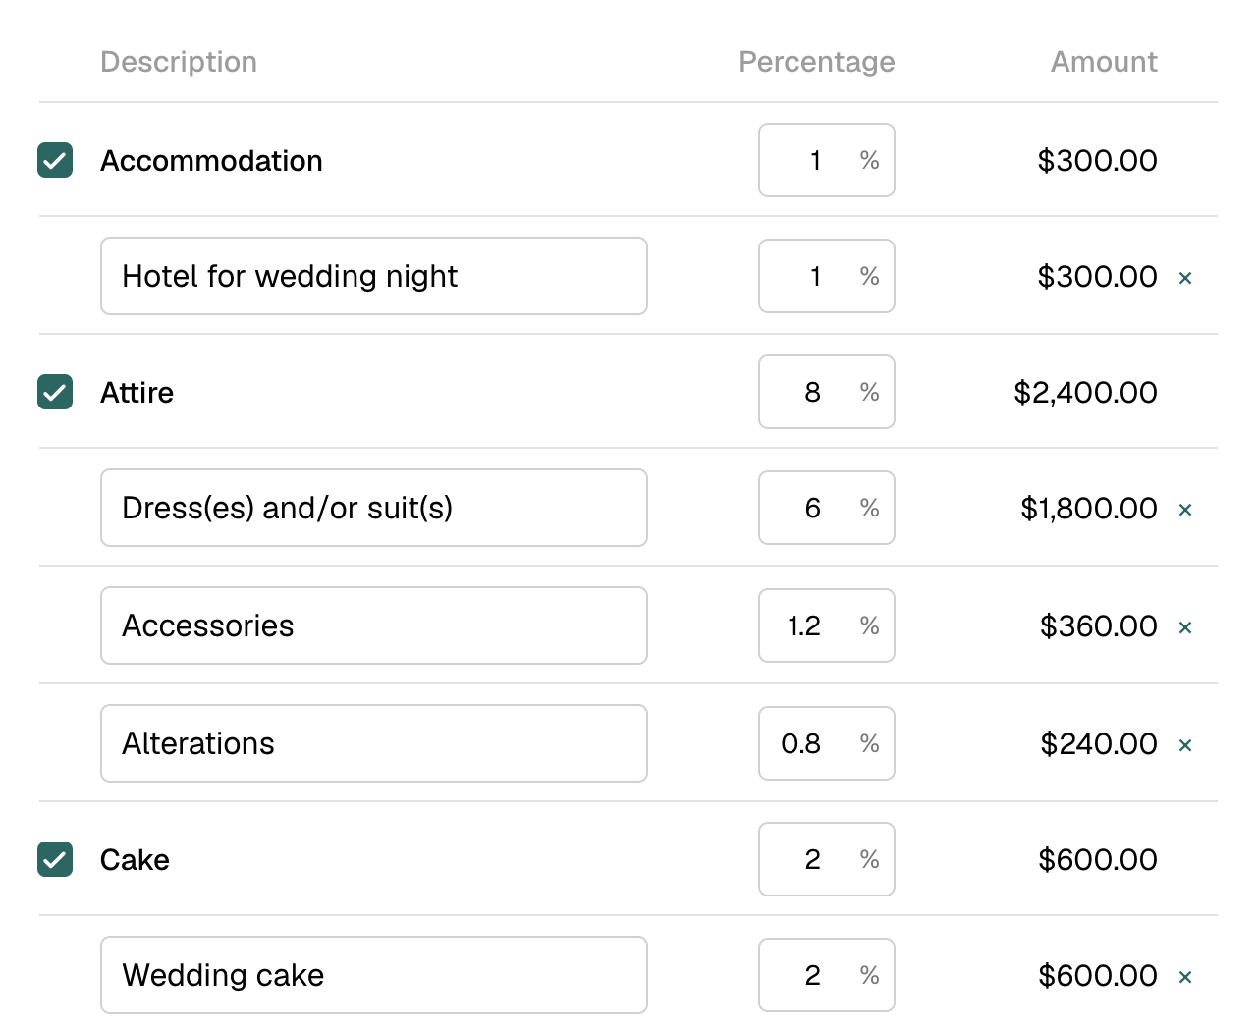
Task: Change the Attire percentage value
Action: pyautogui.click(x=826, y=392)
